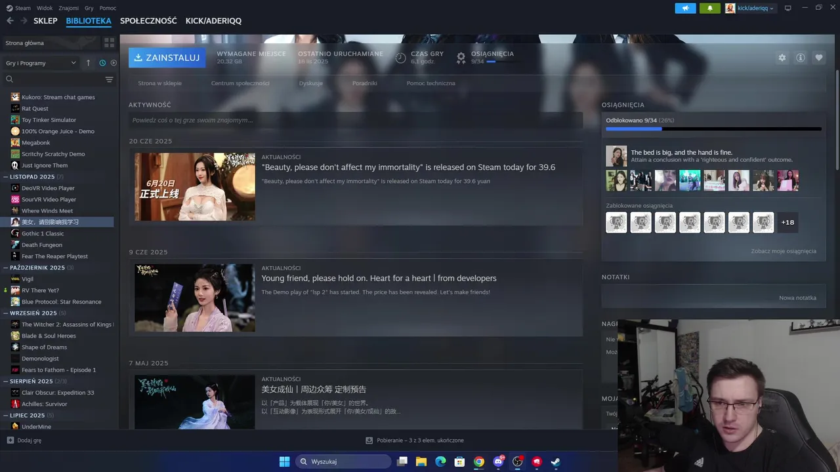Open game settings gear icon
840x472 pixels.
click(782, 58)
